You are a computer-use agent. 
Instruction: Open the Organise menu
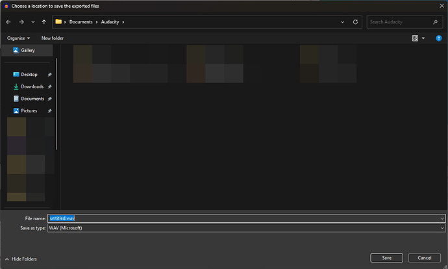click(x=18, y=38)
